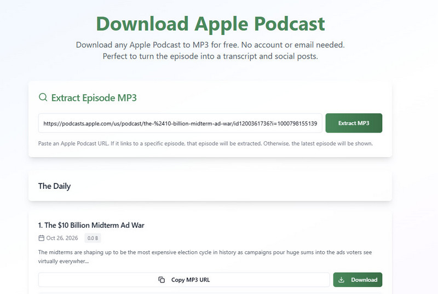Click the 0.0 B file size badge
Viewport: 438px width, 294px height.
coord(93,238)
